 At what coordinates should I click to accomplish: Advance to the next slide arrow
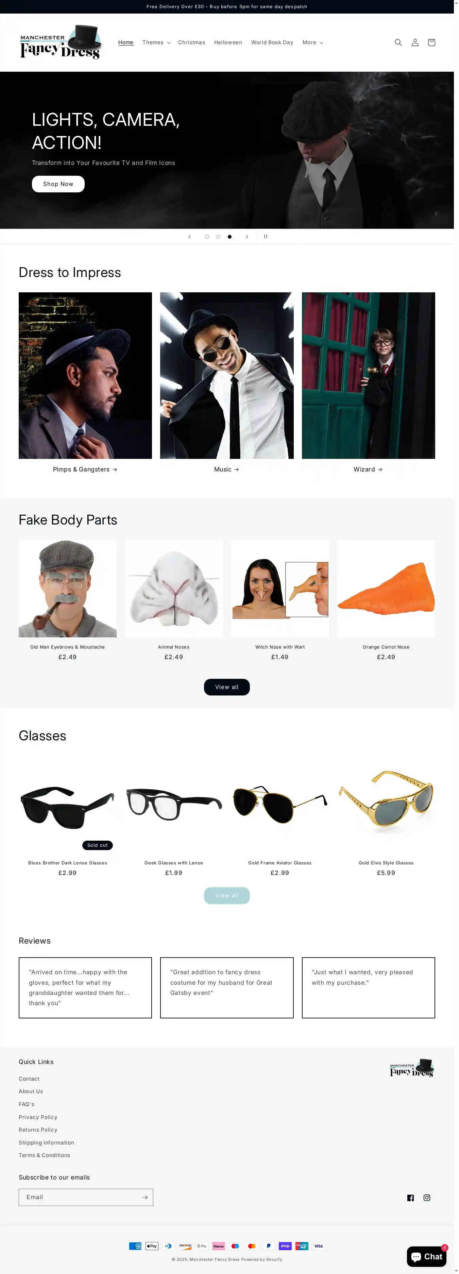[247, 236]
